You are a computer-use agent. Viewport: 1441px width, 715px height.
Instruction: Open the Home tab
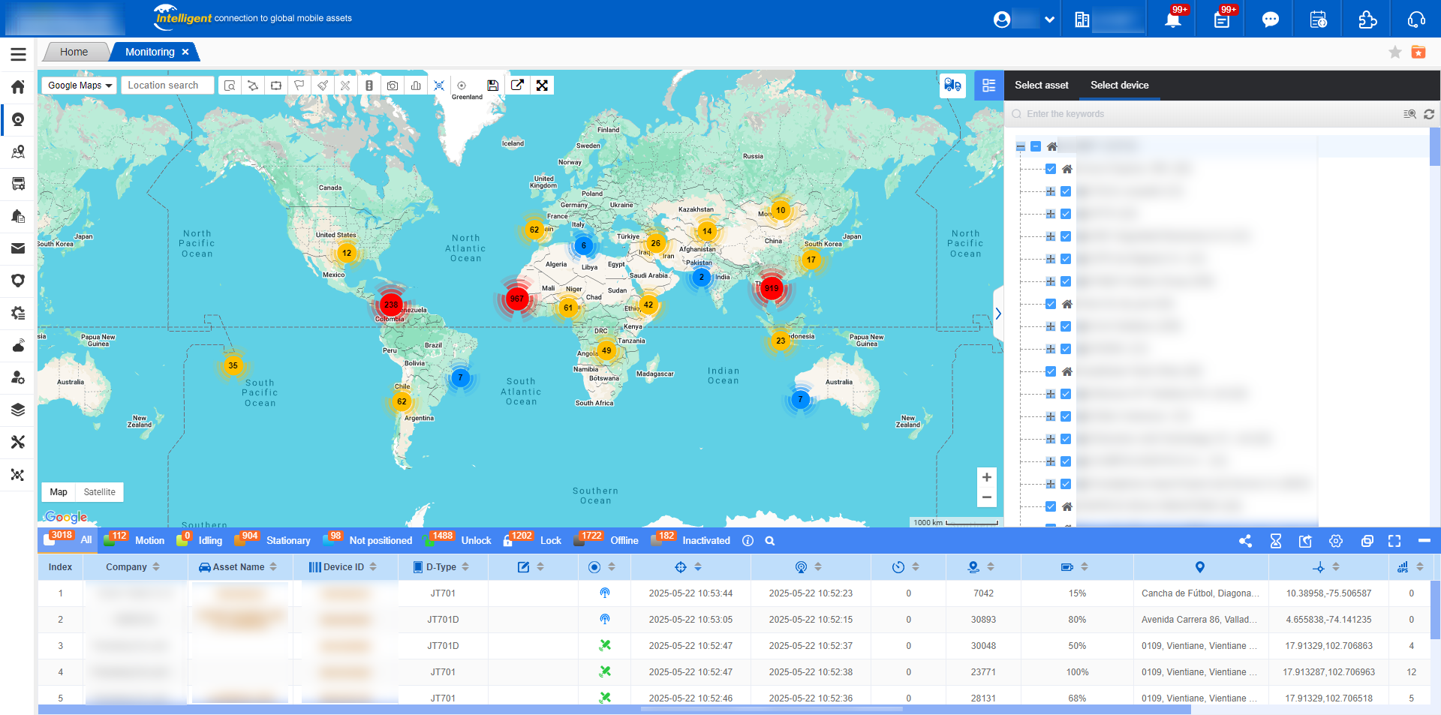[x=74, y=52]
